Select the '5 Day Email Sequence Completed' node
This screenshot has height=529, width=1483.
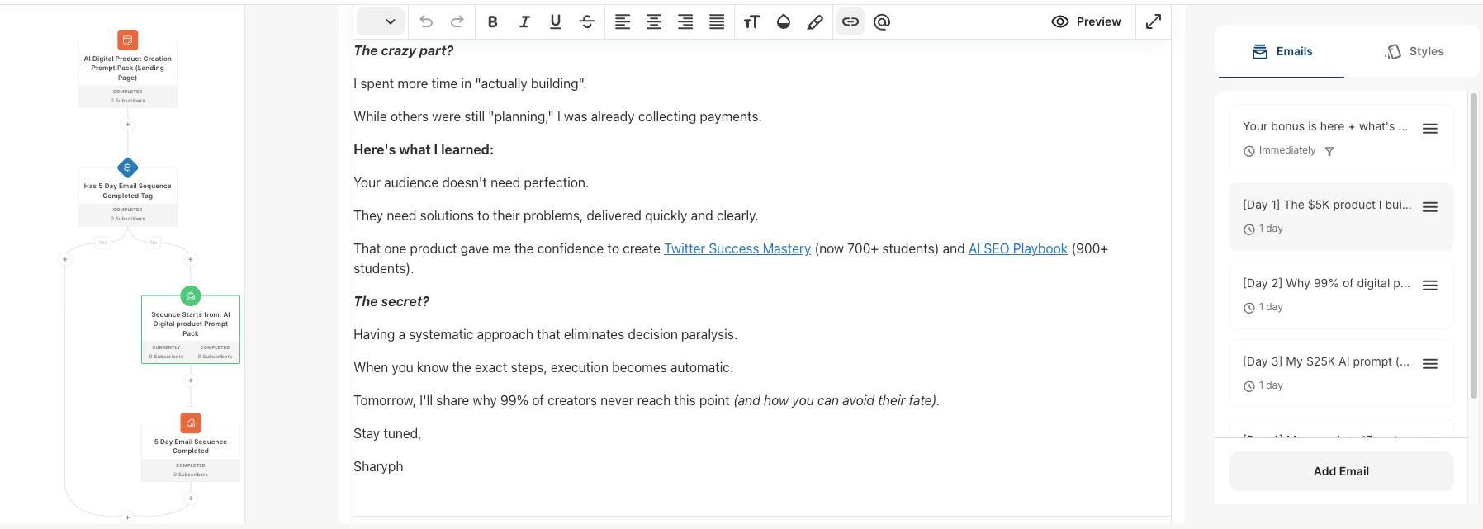click(x=191, y=451)
